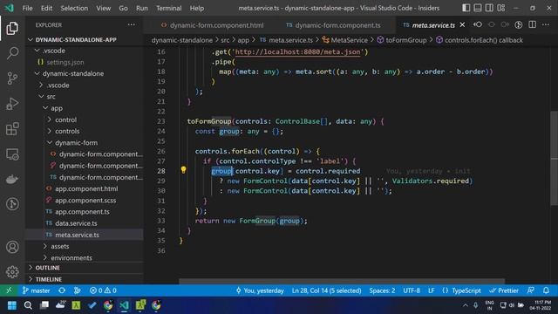Screen dimensions: 558x314
Task: Open the Manage gear menu
Action: click(12, 271)
